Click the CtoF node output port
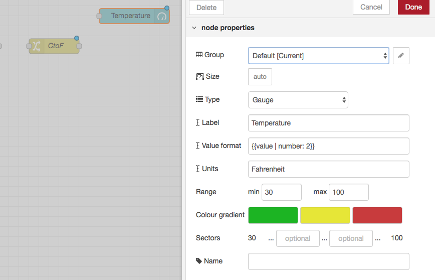This screenshot has width=435, height=280. pyautogui.click(x=79, y=46)
